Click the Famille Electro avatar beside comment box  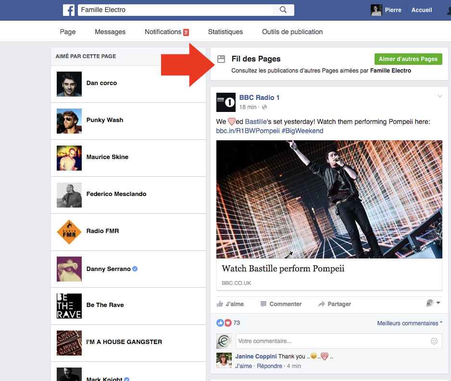(x=224, y=341)
